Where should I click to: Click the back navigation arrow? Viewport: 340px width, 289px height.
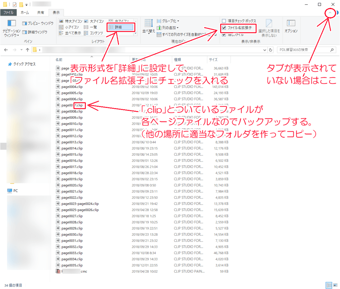pos(6,50)
